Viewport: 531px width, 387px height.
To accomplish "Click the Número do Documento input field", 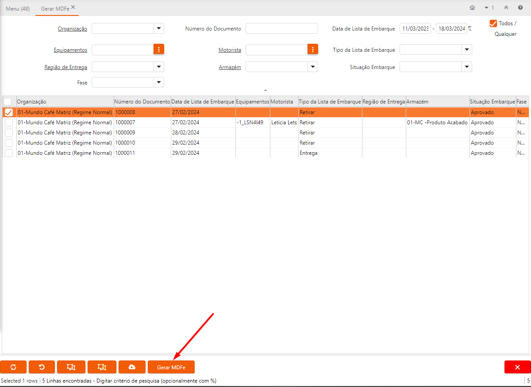I will [281, 28].
